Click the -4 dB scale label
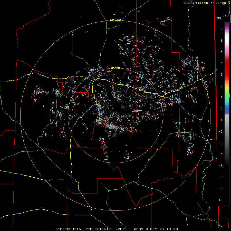Image resolution: width=231 pixels, height=231 pixels. [220, 154]
